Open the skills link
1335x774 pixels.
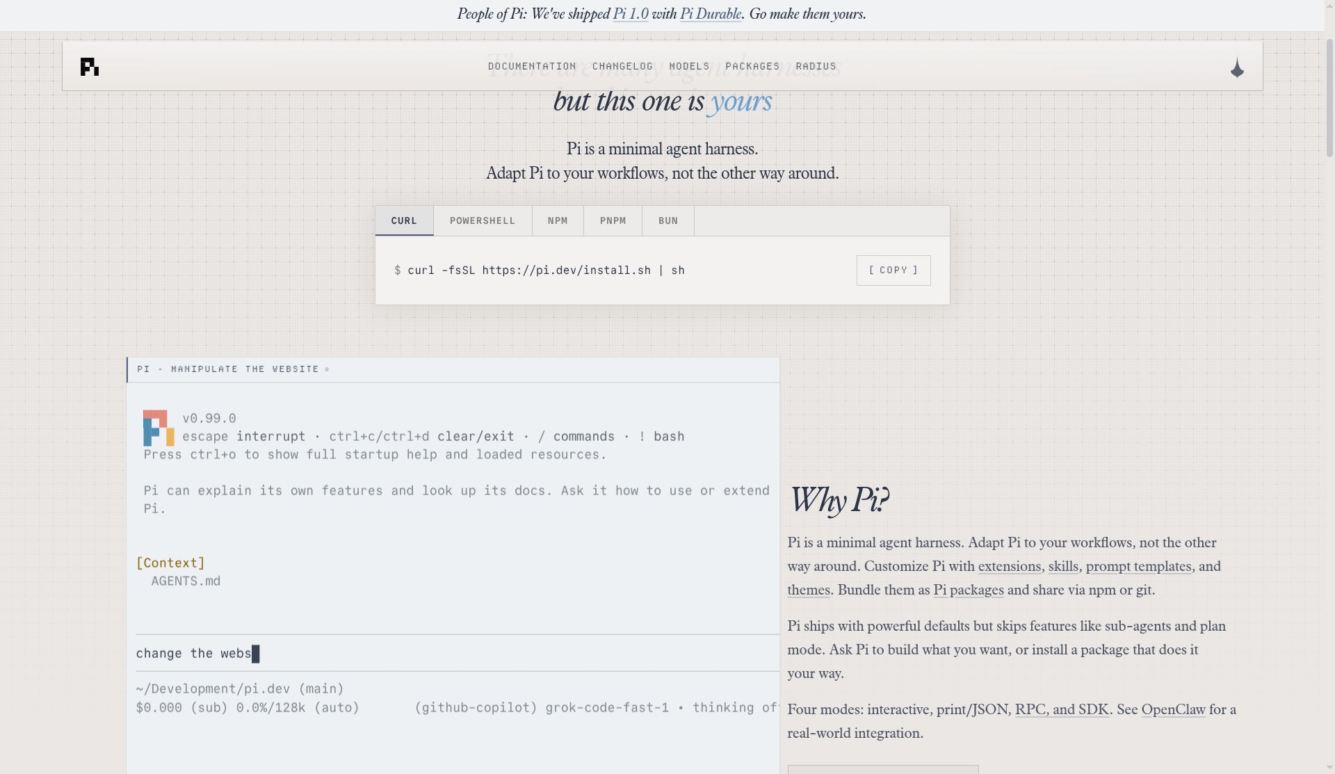tap(1063, 566)
